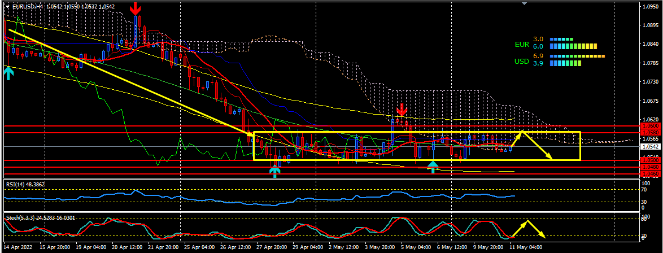Click the EUR currency strength bar

coord(573,46)
